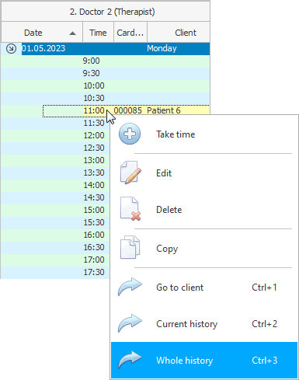Viewport: 299px width, 380px height.
Task: Collapse the 01.05.2023 date group arrow
Action: [11, 48]
